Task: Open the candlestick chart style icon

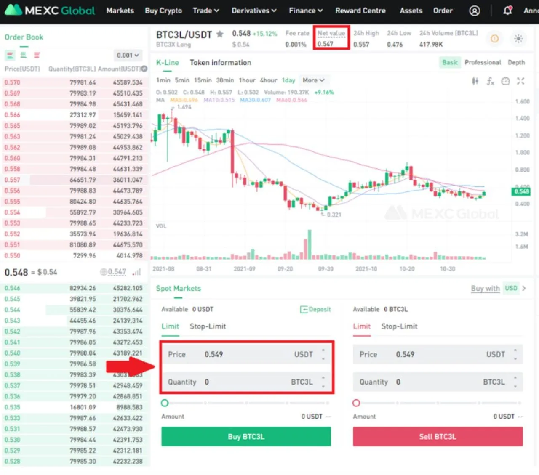Action: click(x=475, y=81)
